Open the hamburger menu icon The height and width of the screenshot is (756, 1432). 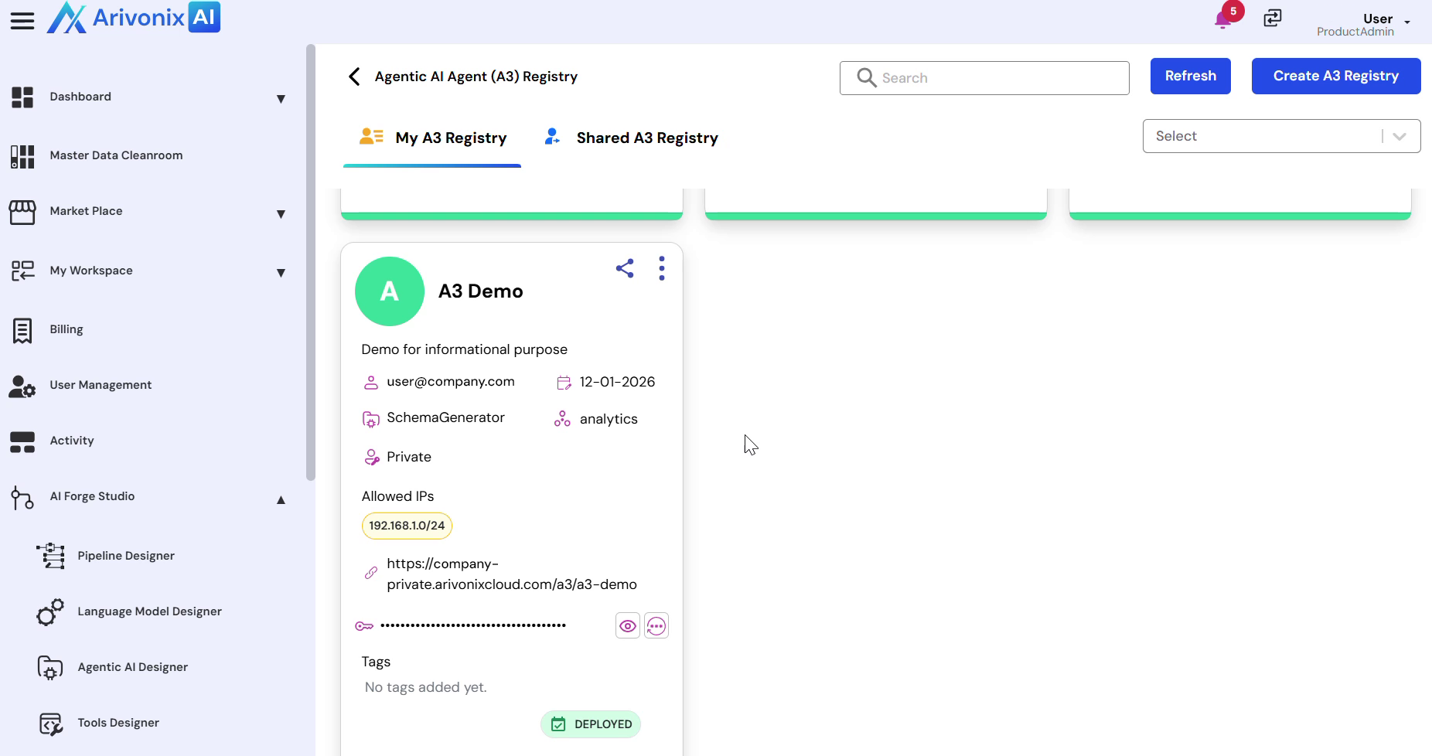(22, 21)
